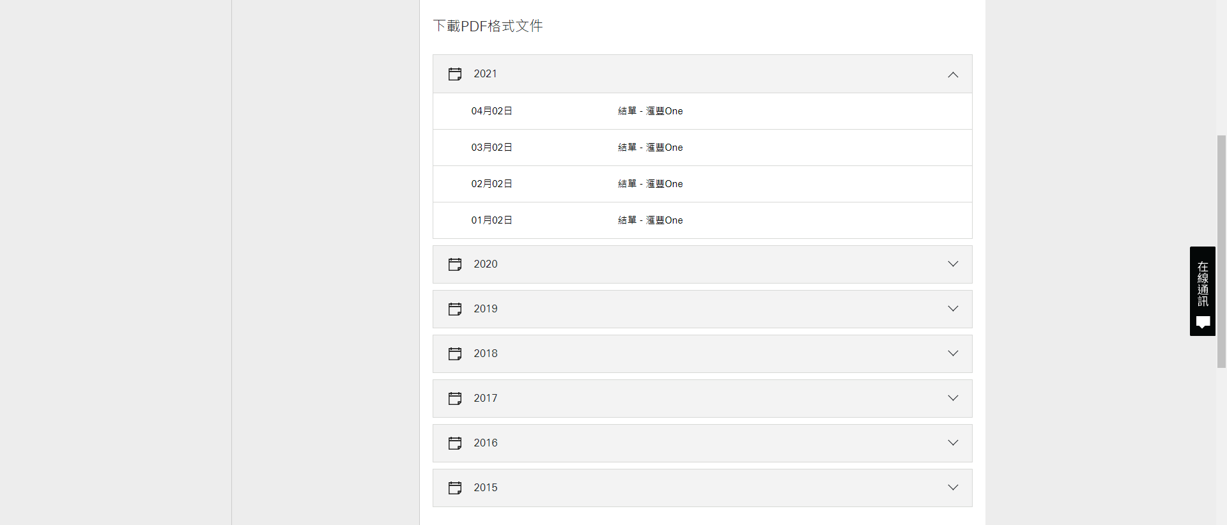
Task: Open the 在線通訊 live chat tab
Action: pos(1203,291)
